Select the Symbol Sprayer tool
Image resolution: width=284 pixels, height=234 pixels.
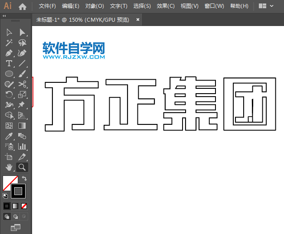click(9, 146)
